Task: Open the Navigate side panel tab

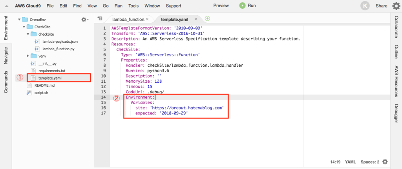Action: [x=6, y=55]
